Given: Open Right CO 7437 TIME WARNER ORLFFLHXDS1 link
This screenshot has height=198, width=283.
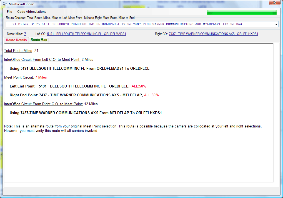Looking at the screenshot, I should pyautogui.click(x=213, y=34).
